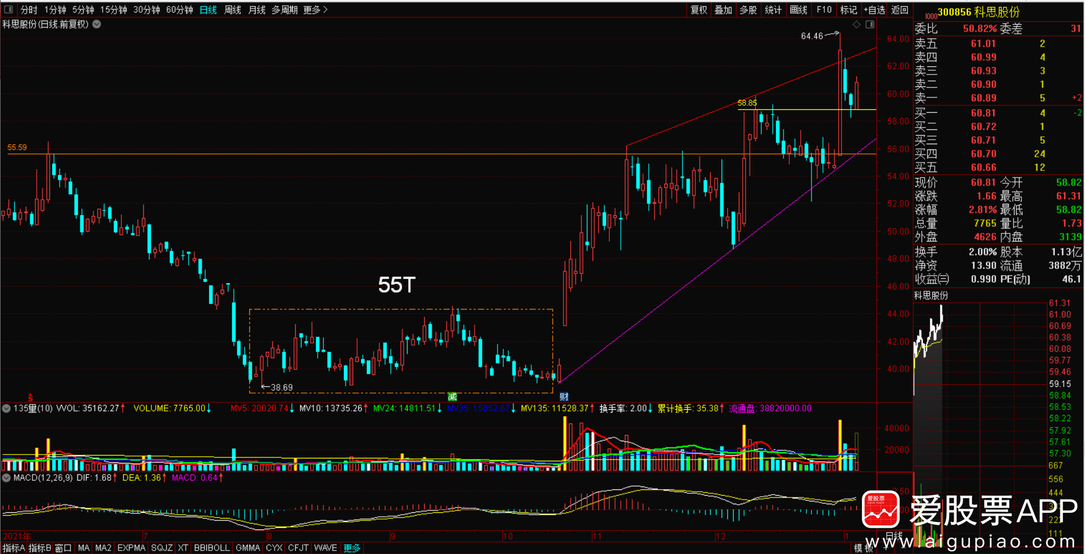
Task: Select the 月线 monthly chart tab
Action: point(257,10)
